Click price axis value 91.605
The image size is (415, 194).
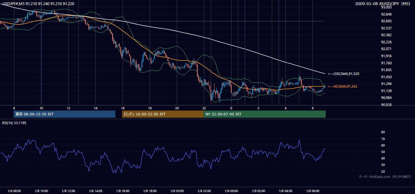(386, 70)
